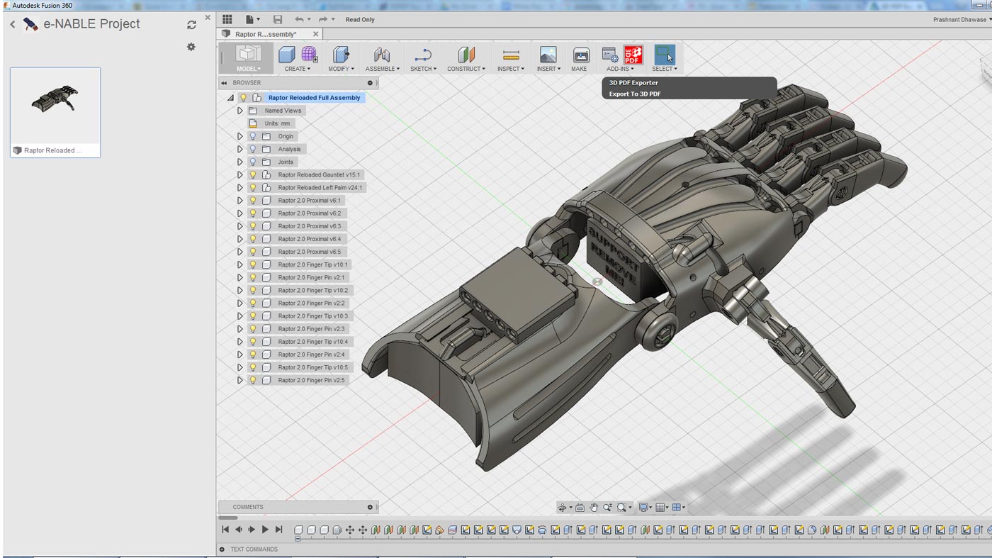Expand the Raptor Reloaded Left Palm v24:1 node
This screenshot has height=558, width=992.
point(240,188)
